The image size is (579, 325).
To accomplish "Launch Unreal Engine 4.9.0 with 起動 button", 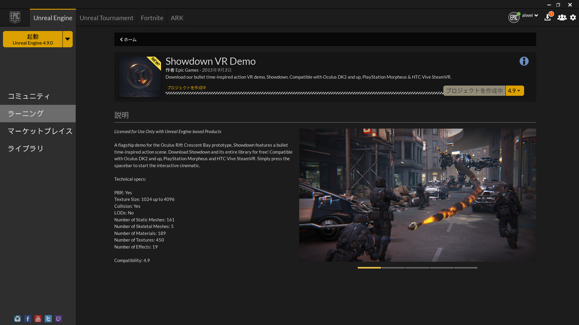I will [x=33, y=39].
